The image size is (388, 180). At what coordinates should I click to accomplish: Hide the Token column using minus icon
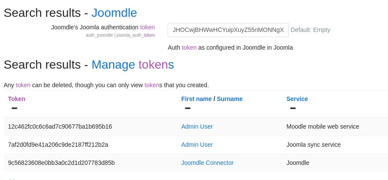[x=14, y=108]
